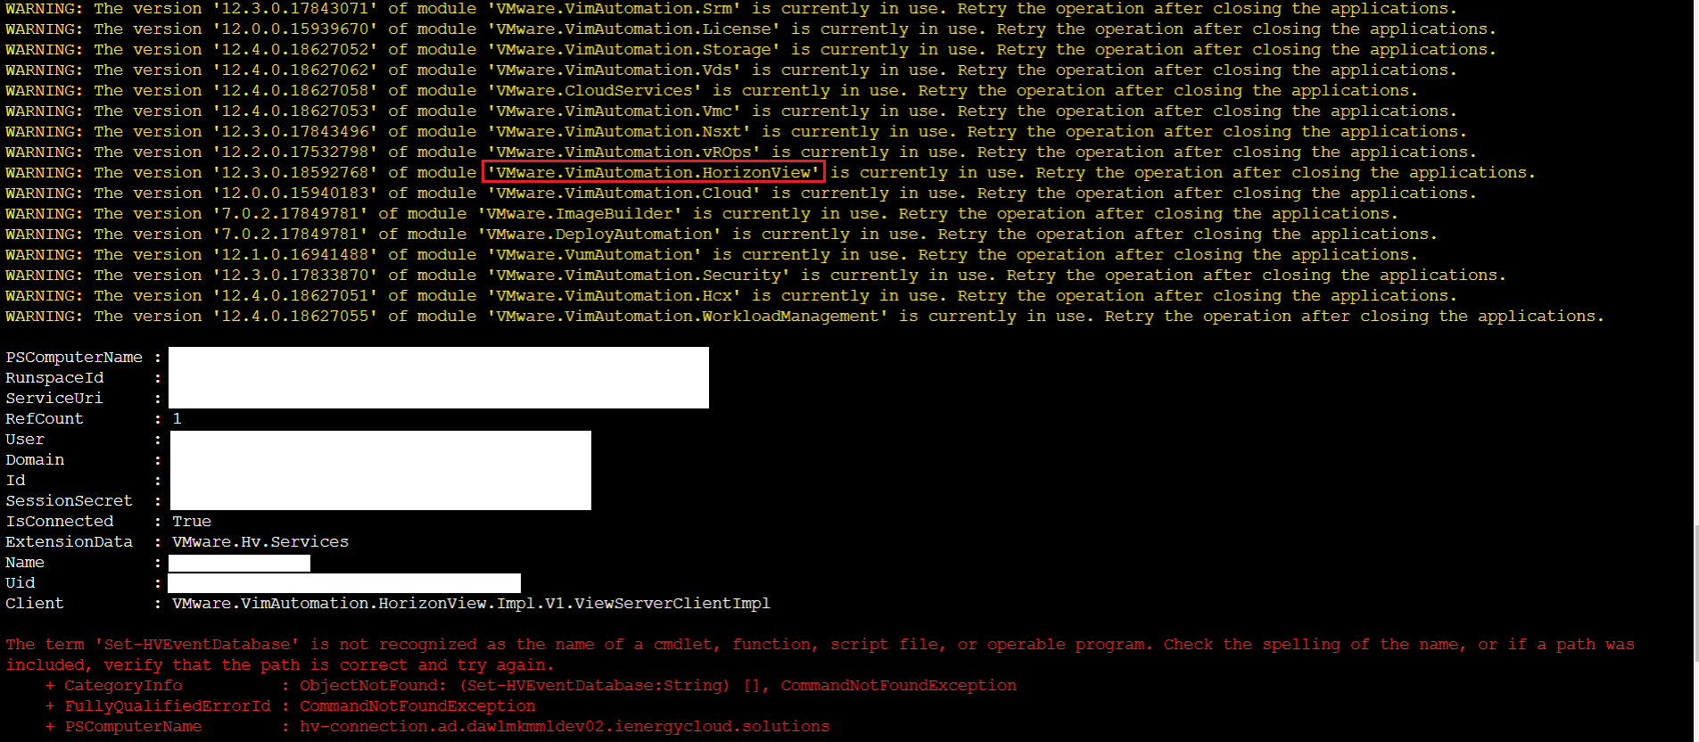Click the 'VMware.VimAutomation.Hcx' module name

614,296
